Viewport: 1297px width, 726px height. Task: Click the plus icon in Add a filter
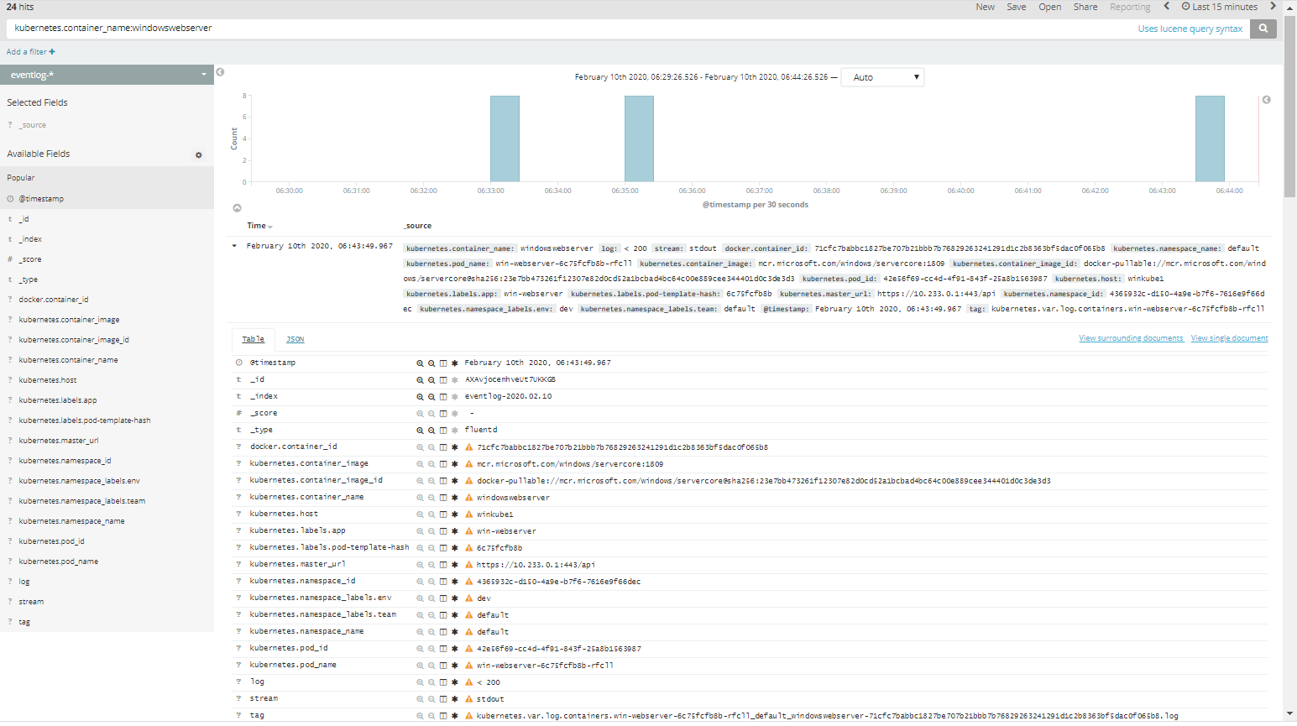tap(52, 52)
